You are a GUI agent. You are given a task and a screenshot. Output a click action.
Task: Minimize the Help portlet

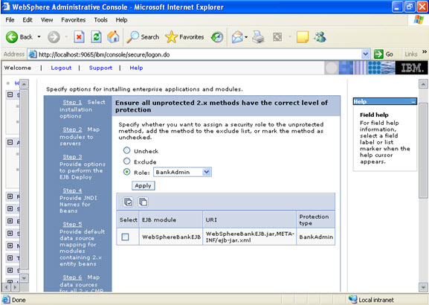click(413, 102)
